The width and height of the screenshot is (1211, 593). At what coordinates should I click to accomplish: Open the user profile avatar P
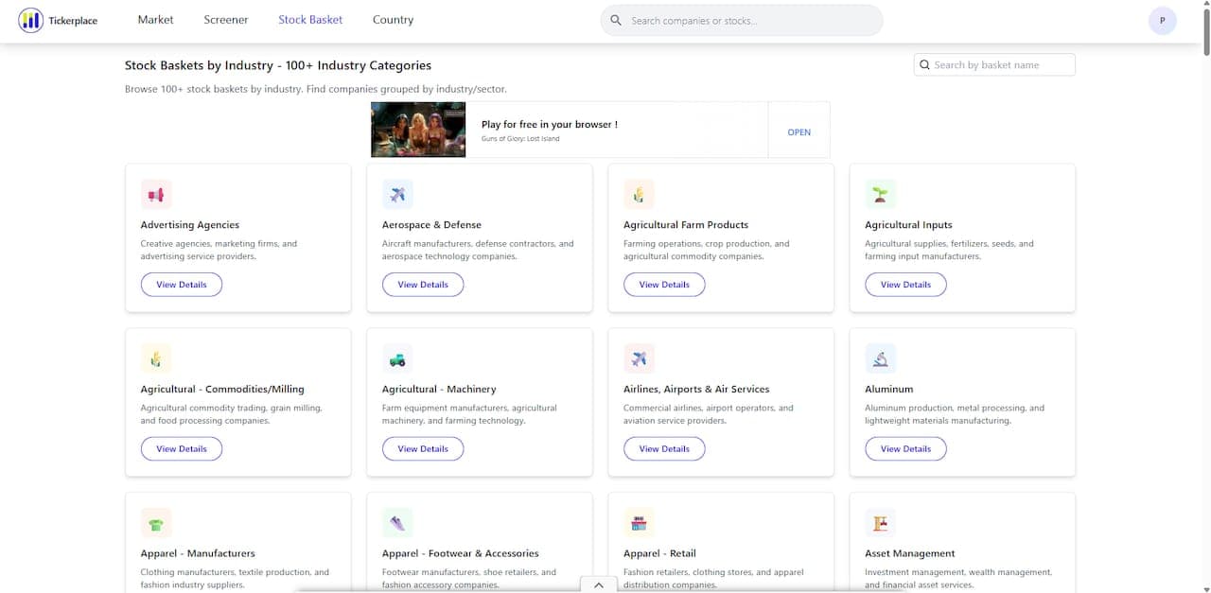[1162, 21]
